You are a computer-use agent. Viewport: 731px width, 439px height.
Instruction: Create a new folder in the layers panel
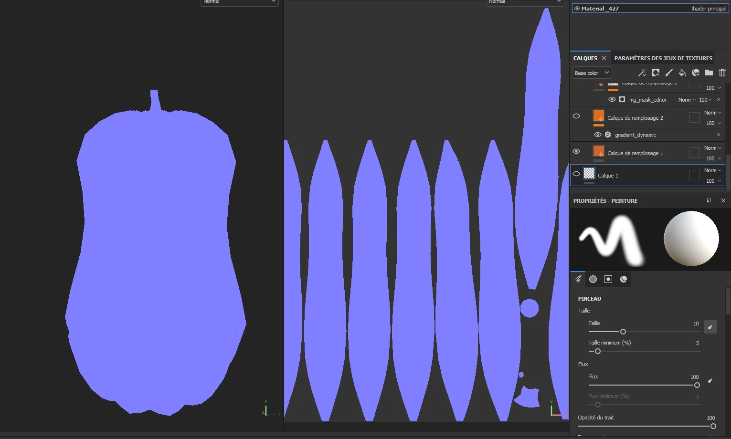709,73
